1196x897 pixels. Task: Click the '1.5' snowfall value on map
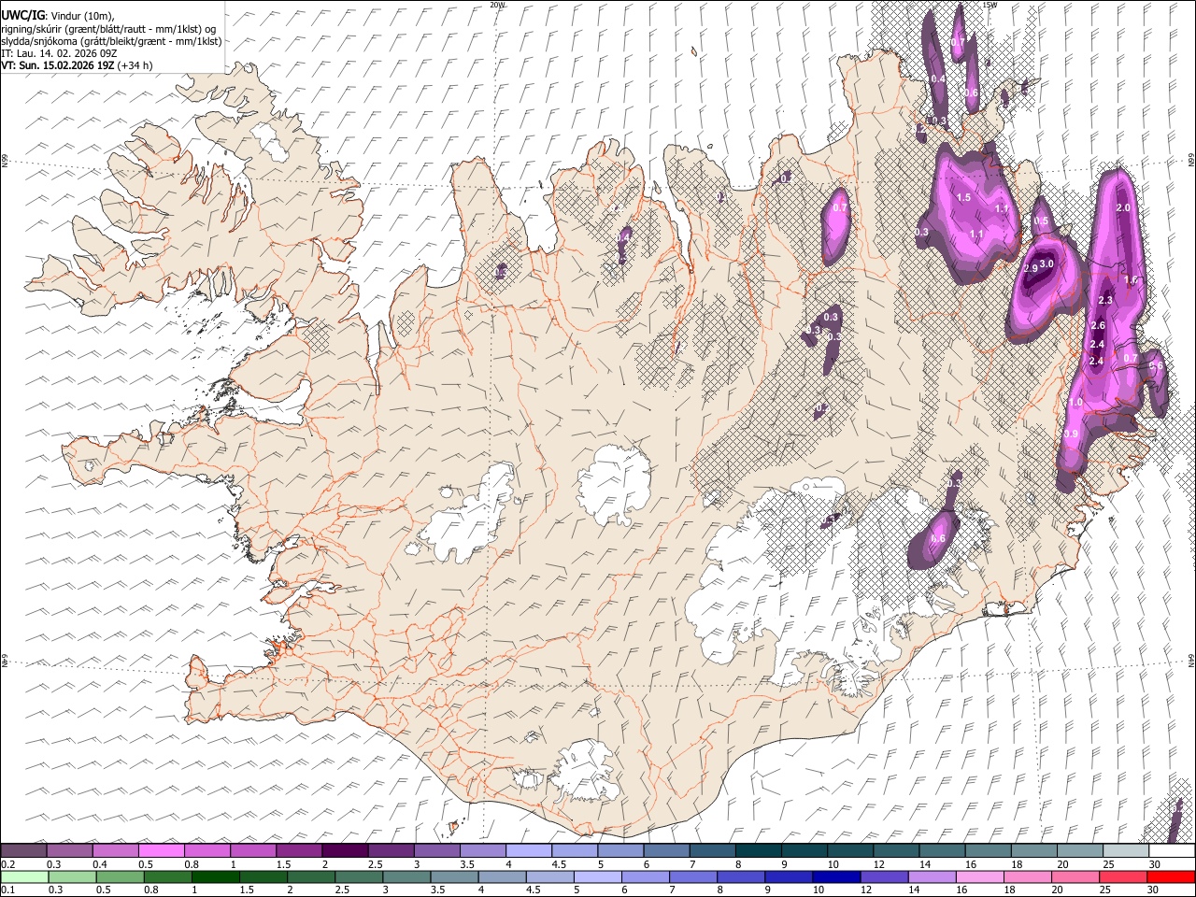(x=964, y=197)
